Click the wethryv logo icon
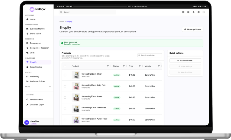This screenshot has width=231, height=140. tap(32, 9)
